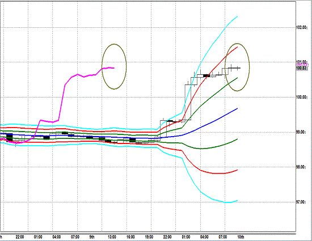Click the 10th date label on time axis
This screenshot has height=241, width=312.
[241, 237]
